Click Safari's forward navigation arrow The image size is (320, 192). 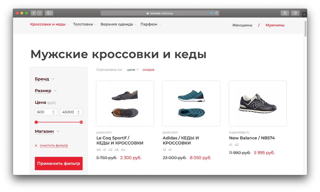point(40,13)
